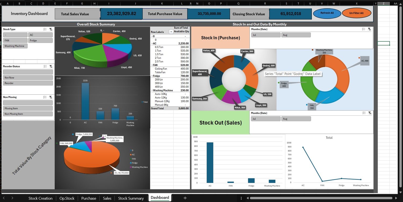The height and width of the screenshot is (202, 403).
Task: Switch to the Stock Summary sheet tab
Action: [131, 198]
